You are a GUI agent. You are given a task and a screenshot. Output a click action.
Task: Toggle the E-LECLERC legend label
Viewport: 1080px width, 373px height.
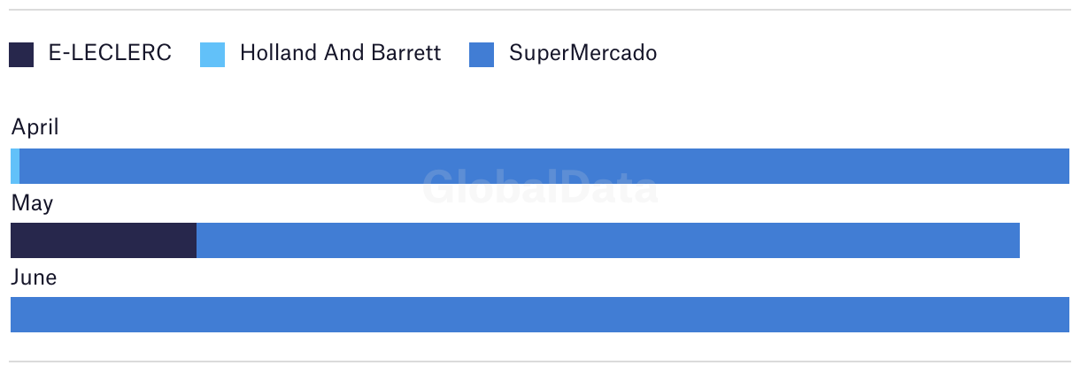[x=110, y=53]
